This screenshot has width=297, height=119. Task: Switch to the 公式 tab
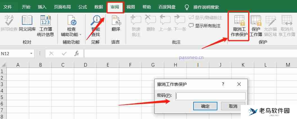point(83,7)
